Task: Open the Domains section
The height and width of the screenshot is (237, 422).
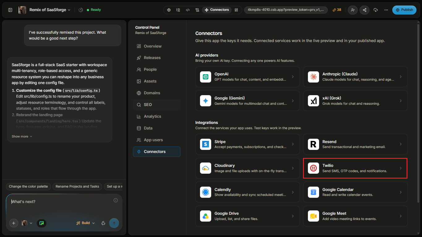Action: pos(157,93)
